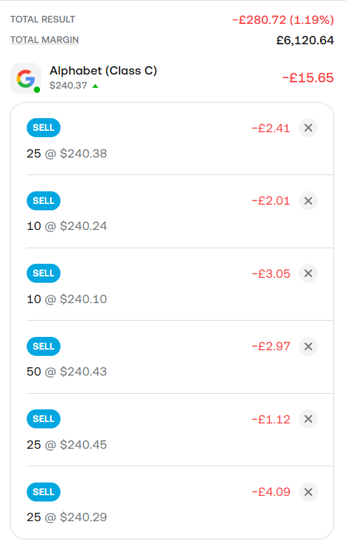Viewport: 346px width, 543px height.
Task: Close the 25 @ $240.45 sell position
Action: coord(308,419)
